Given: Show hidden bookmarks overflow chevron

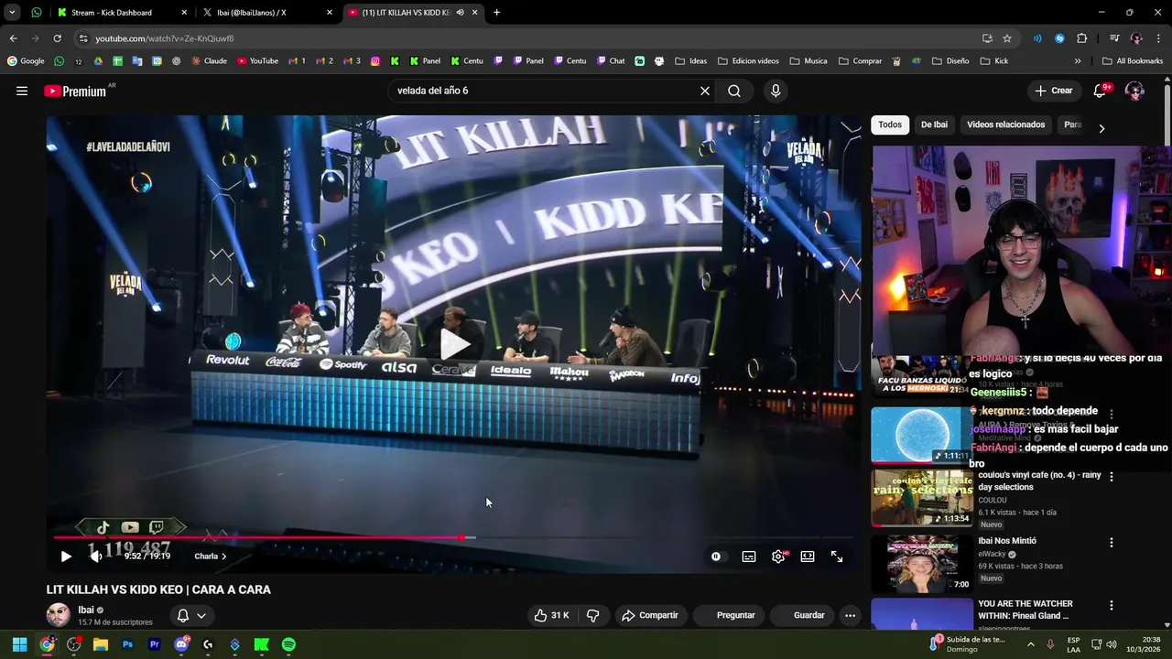Looking at the screenshot, I should click(1078, 61).
